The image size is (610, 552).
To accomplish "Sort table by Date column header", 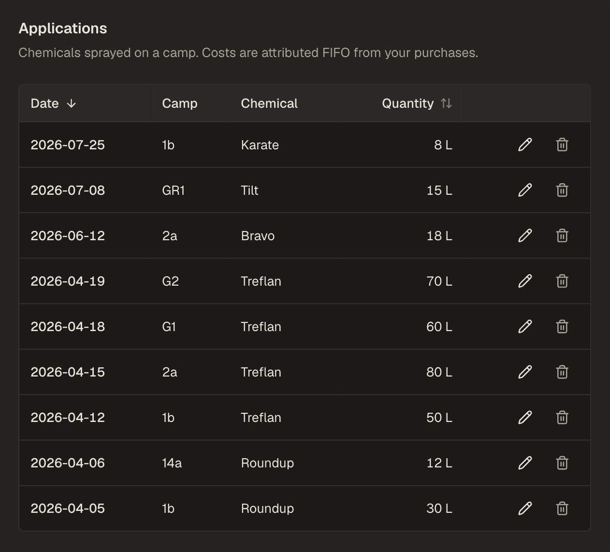I will tap(53, 103).
